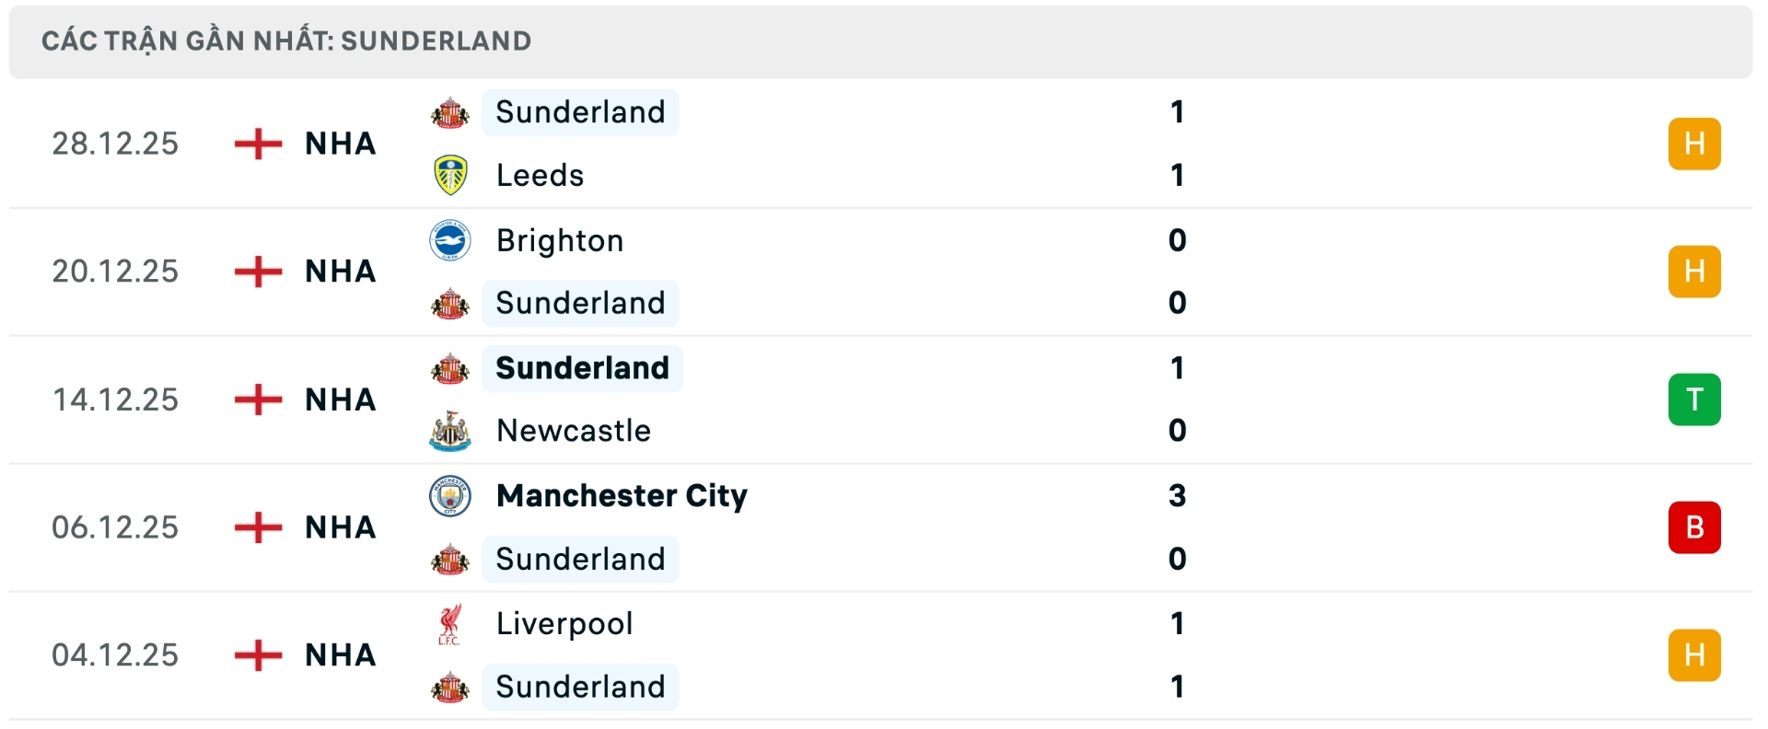Click the yellow H badge for the Leeds draw
The image size is (1768, 729).
point(1694,144)
